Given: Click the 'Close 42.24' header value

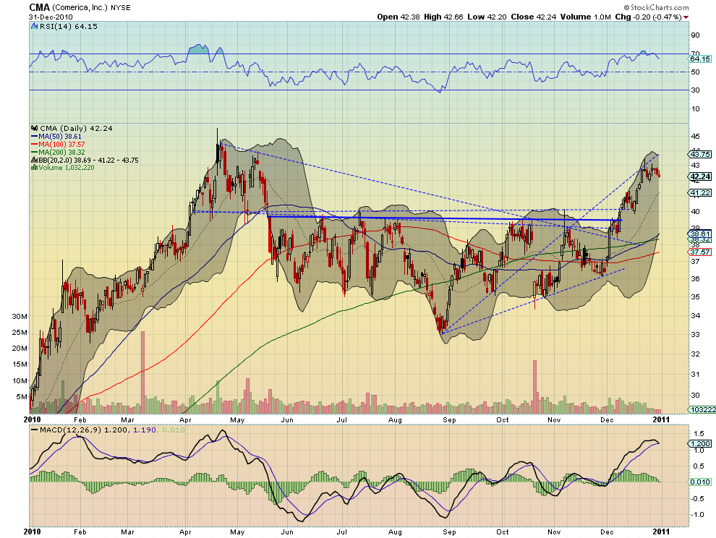Looking at the screenshot, I should [533, 17].
